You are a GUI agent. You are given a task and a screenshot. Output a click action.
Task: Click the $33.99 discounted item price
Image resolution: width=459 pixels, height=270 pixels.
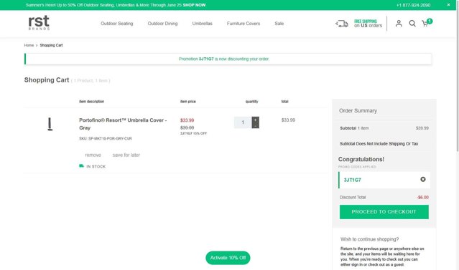[187, 120]
